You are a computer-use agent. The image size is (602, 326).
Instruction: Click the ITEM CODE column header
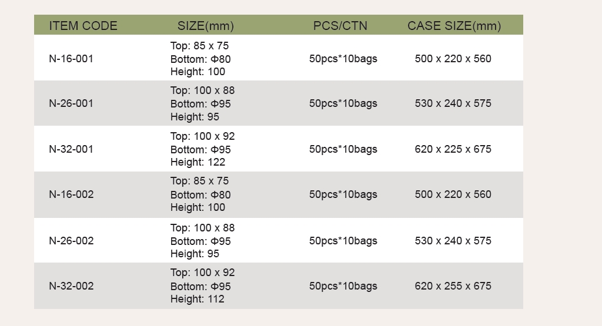click(x=83, y=26)
